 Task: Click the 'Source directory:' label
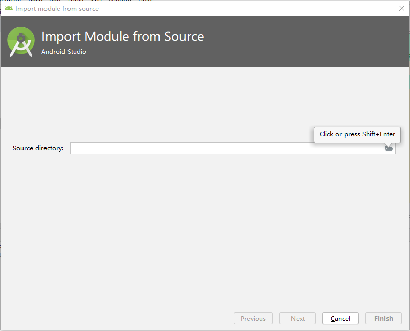pos(38,148)
